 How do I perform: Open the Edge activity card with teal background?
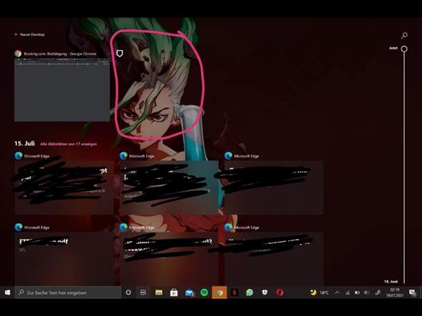pyautogui.click(x=169, y=187)
